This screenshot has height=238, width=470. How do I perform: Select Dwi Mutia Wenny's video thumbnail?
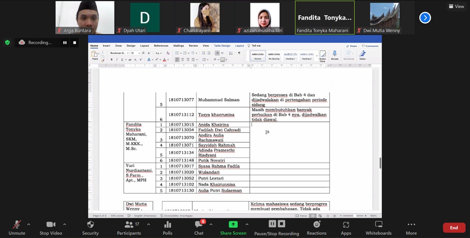[x=384, y=17]
